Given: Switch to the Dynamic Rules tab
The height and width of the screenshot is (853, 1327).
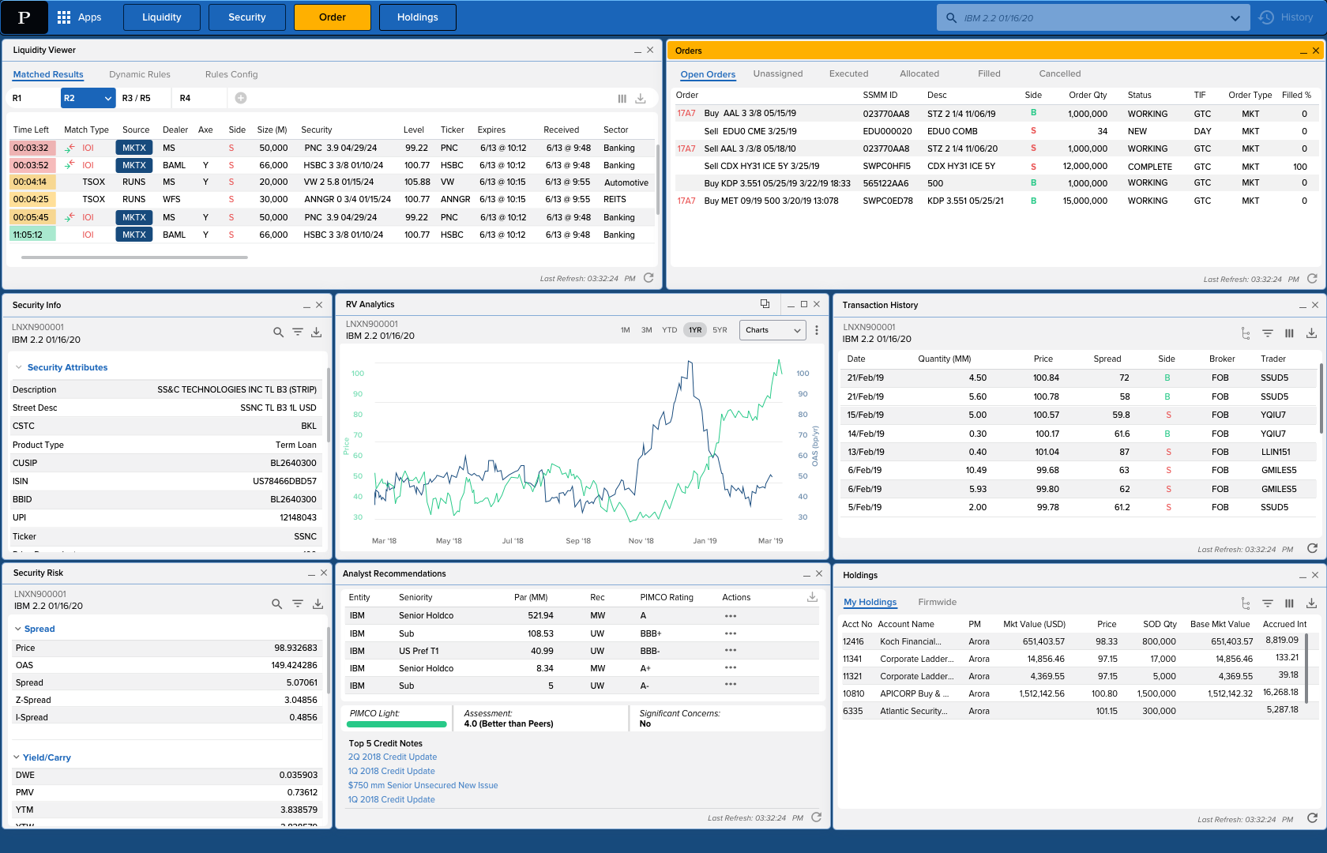Looking at the screenshot, I should 140,74.
